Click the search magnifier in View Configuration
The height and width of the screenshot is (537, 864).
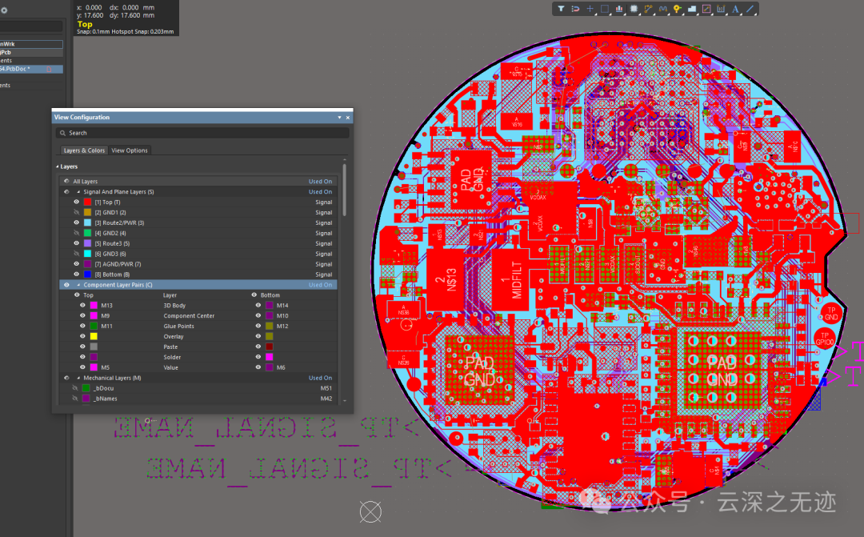(63, 133)
